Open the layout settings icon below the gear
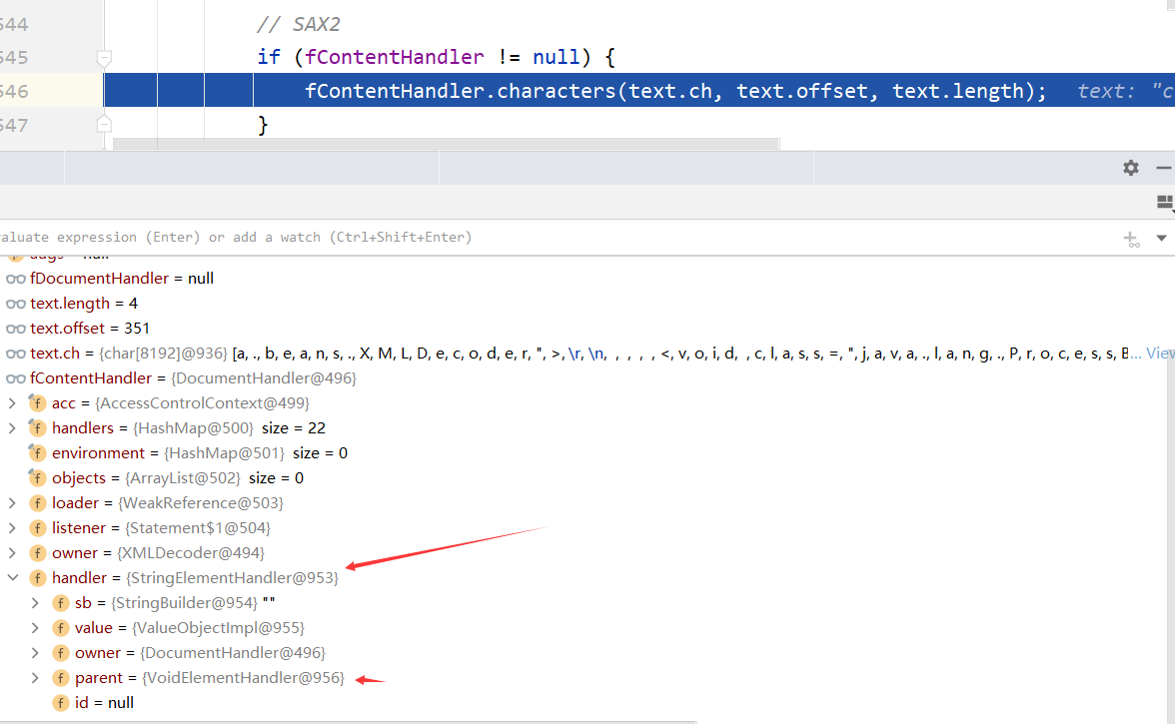Screen dimensions: 1175x724 pyautogui.click(x=1165, y=202)
